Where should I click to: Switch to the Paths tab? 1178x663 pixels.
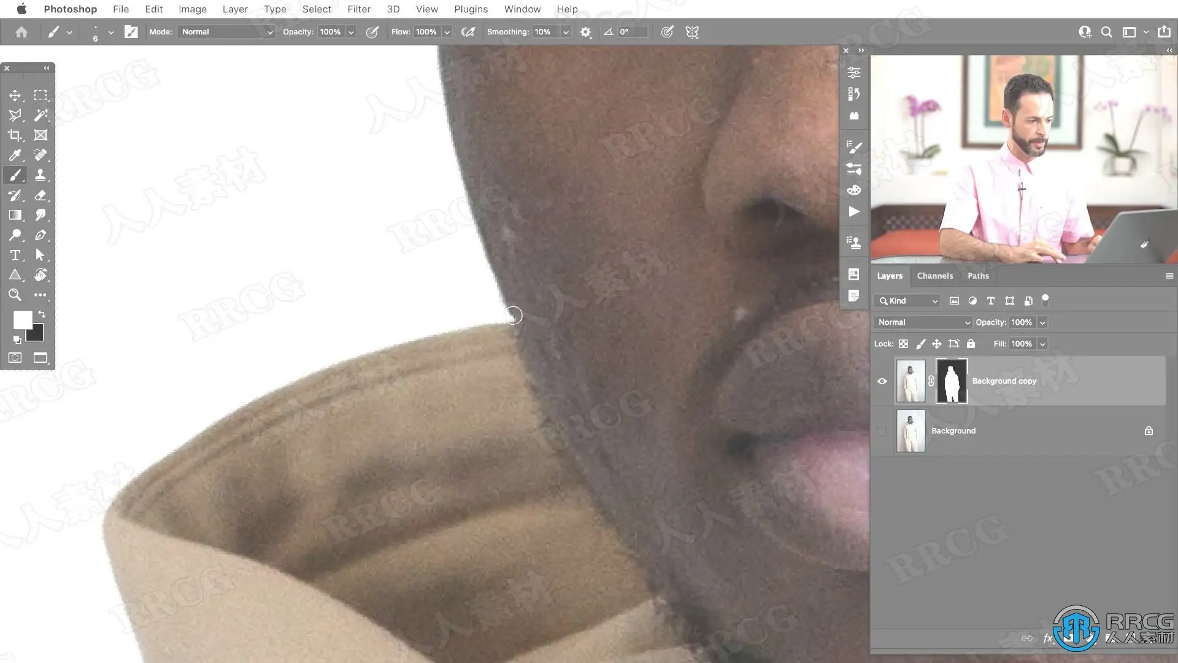(x=978, y=276)
